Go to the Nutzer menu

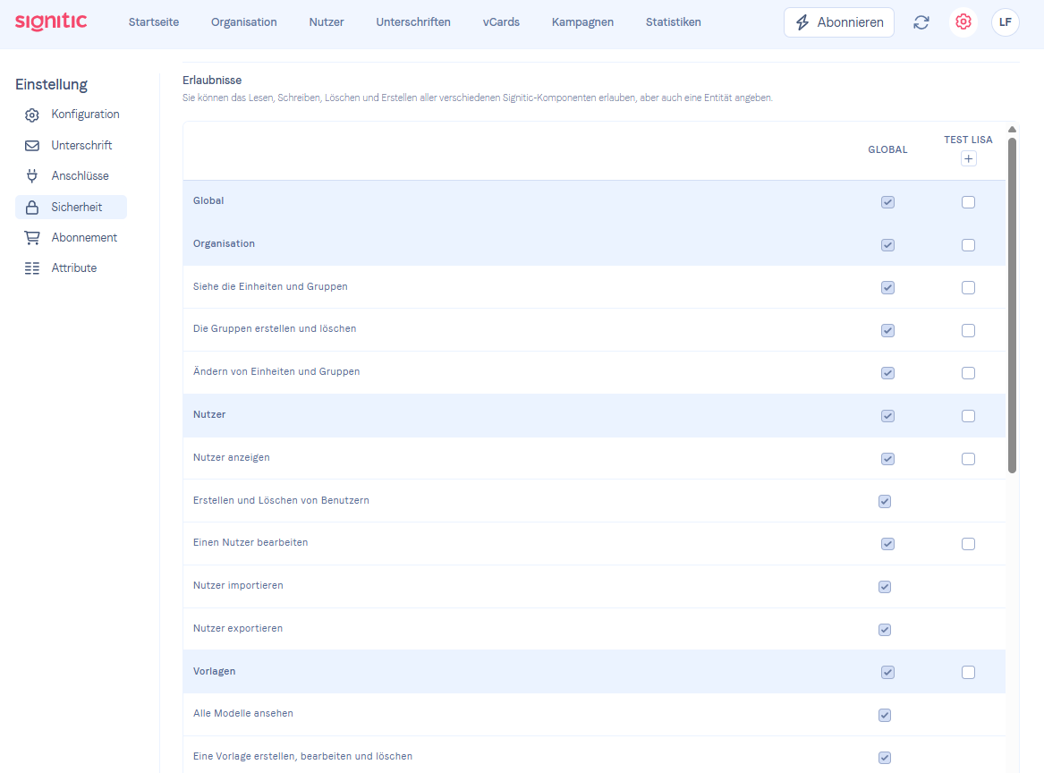[327, 22]
